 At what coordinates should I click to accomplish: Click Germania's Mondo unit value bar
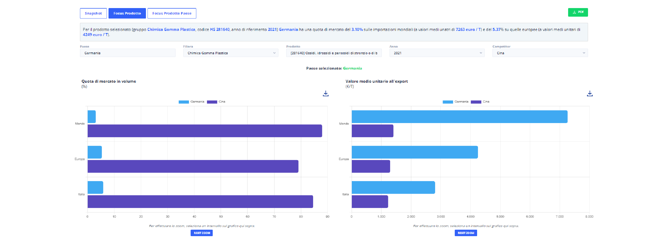click(459, 117)
